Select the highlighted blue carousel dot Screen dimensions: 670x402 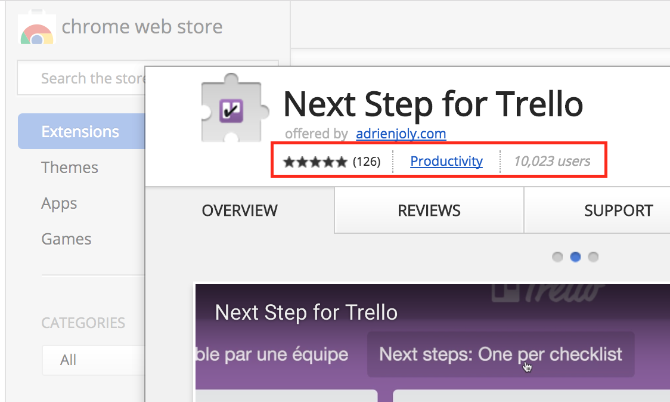click(575, 257)
